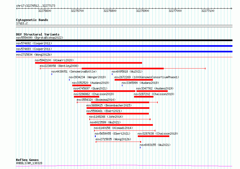Screen dimensions: 240x169
Task: Click the thin red esv2715835 line
Action: (118, 142)
